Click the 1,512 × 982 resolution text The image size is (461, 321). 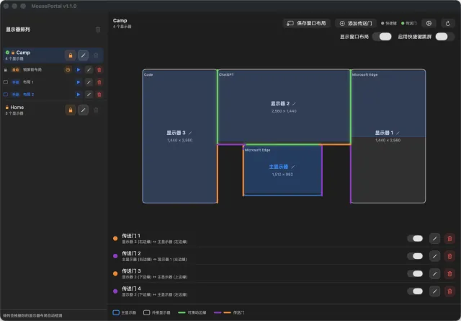click(x=282, y=175)
